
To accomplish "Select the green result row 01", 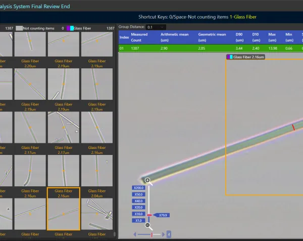I will 211,48.
